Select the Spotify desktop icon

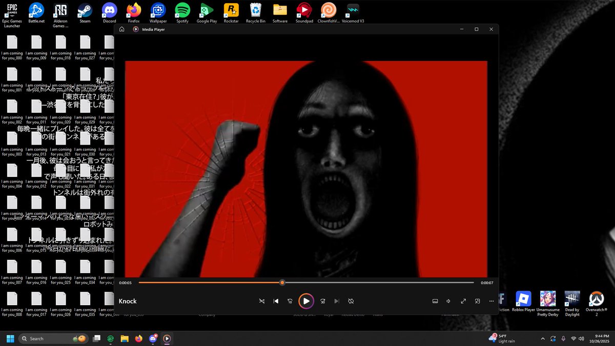182,13
